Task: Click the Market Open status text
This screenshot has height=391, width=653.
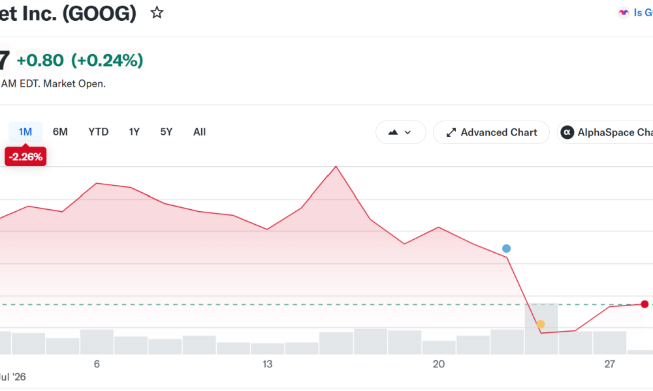Action: click(74, 83)
